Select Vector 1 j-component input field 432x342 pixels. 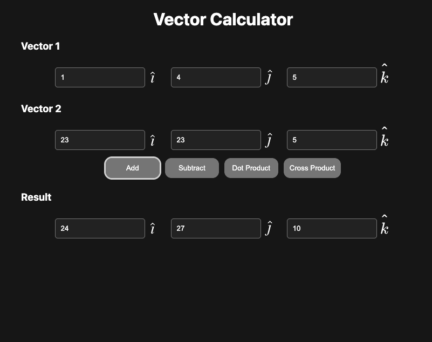point(216,77)
